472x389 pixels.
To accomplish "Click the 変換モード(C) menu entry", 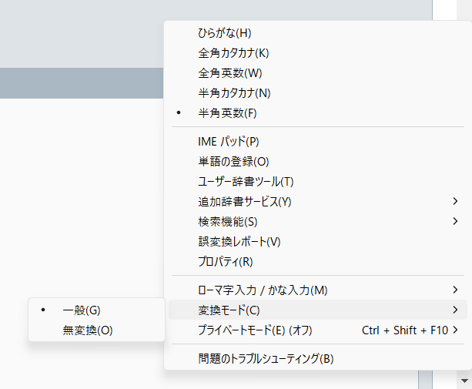I will click(x=229, y=310).
